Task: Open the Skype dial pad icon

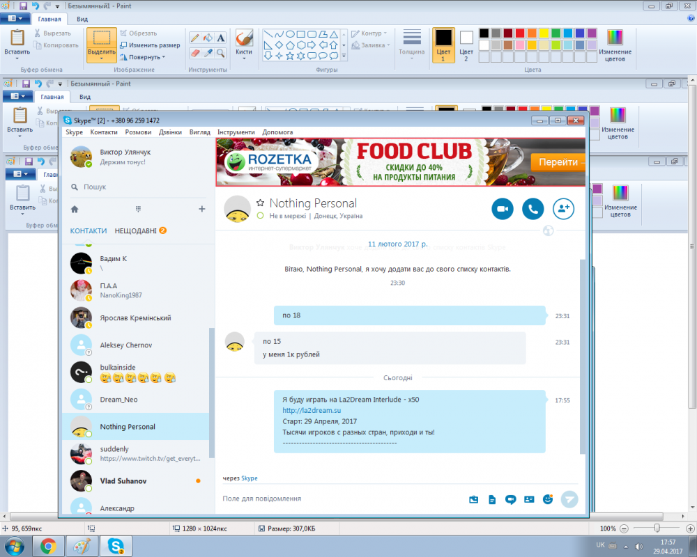Action: (139, 209)
